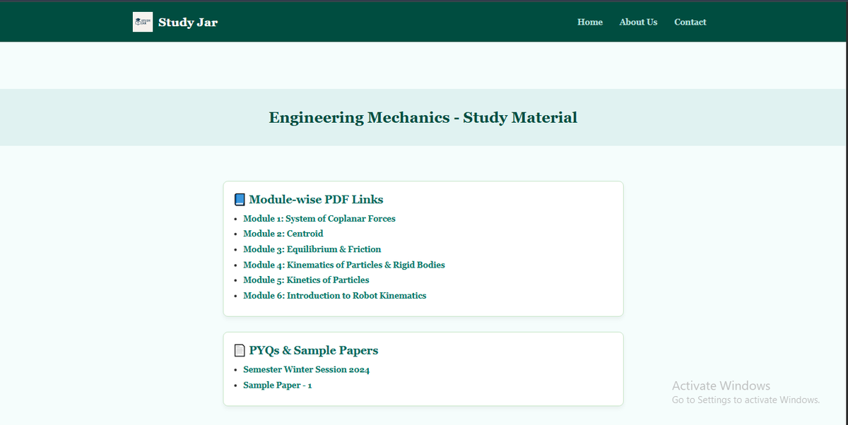Click the blue book icon beside Module-wise PDF Links

(240, 200)
